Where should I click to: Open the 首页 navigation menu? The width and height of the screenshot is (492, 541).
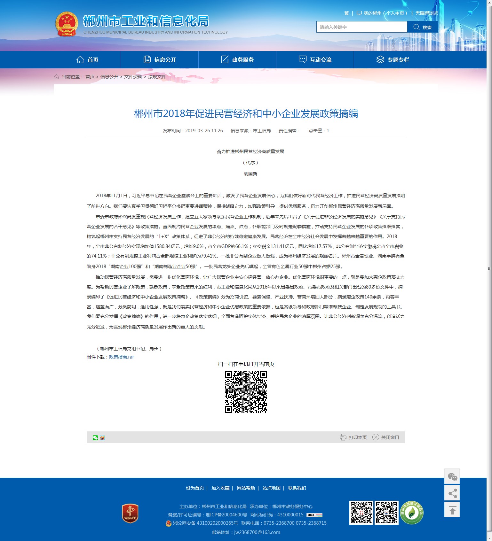coord(87,60)
